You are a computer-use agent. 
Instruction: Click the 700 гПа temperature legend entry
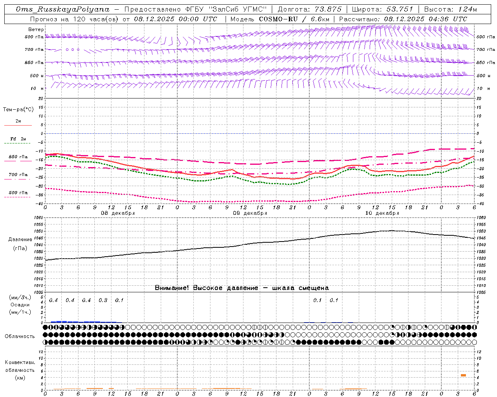click(x=18, y=176)
